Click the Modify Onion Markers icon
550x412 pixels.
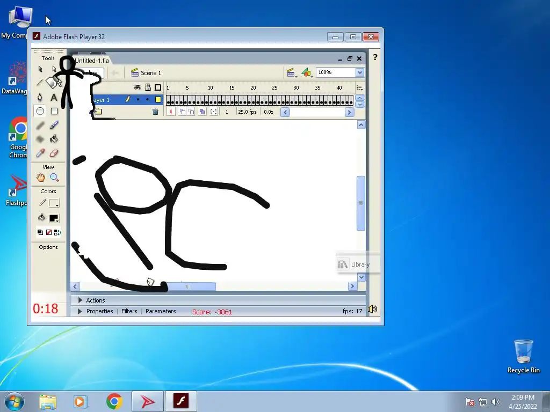pyautogui.click(x=213, y=112)
